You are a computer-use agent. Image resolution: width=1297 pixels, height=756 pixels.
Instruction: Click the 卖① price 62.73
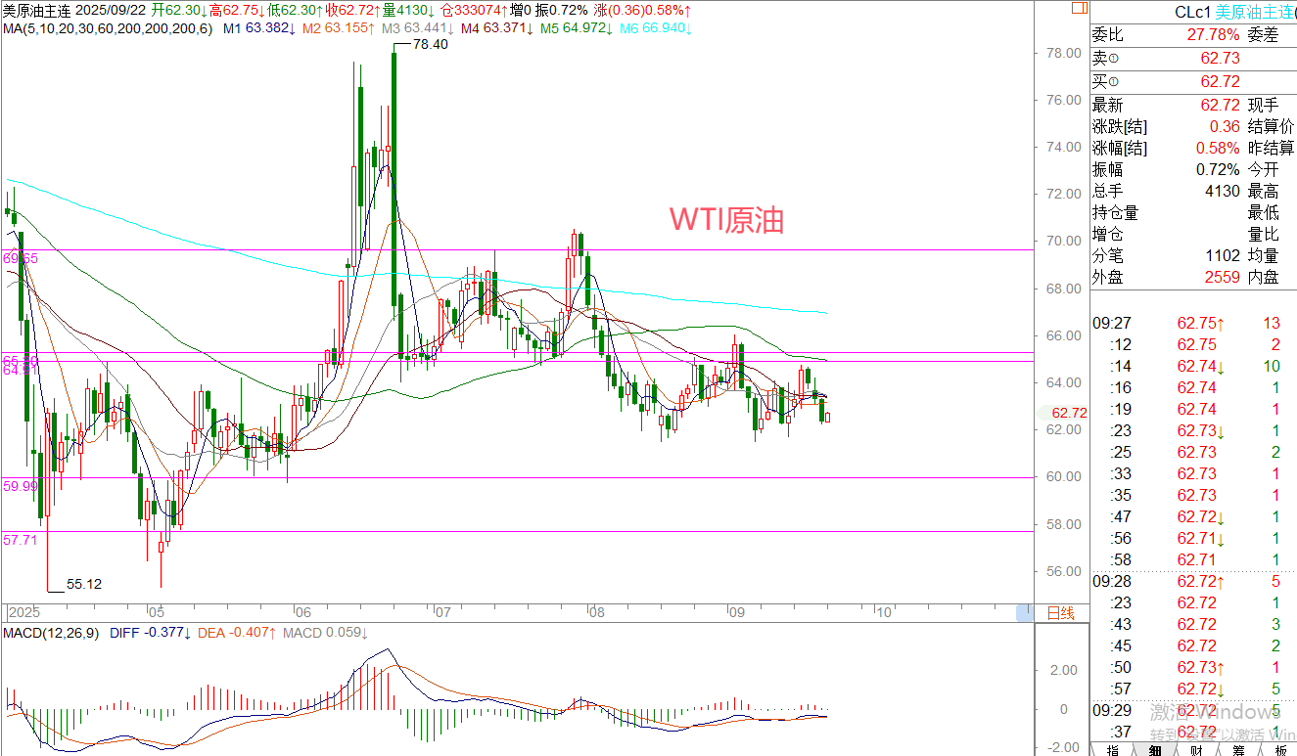[1221, 58]
